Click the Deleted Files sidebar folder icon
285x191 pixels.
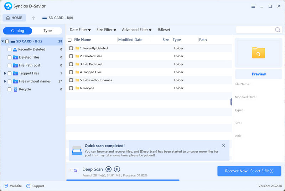click(x=15, y=58)
